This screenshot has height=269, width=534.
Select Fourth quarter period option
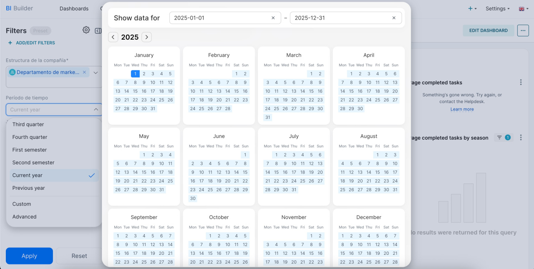pos(54,137)
